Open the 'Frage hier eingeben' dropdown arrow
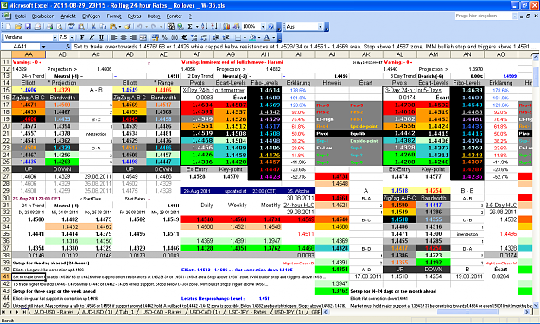Image resolution: width=540 pixels, height=324 pixels. pos(515,16)
